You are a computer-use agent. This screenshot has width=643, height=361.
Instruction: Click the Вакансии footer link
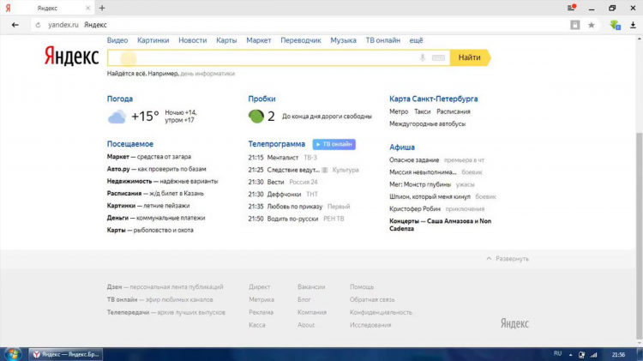pyautogui.click(x=311, y=287)
